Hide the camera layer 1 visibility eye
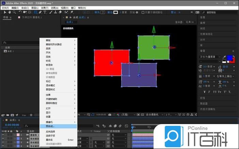 pos(3,135)
